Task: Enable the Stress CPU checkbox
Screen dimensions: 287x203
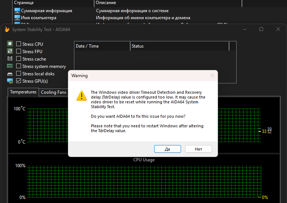Action: coord(18,44)
